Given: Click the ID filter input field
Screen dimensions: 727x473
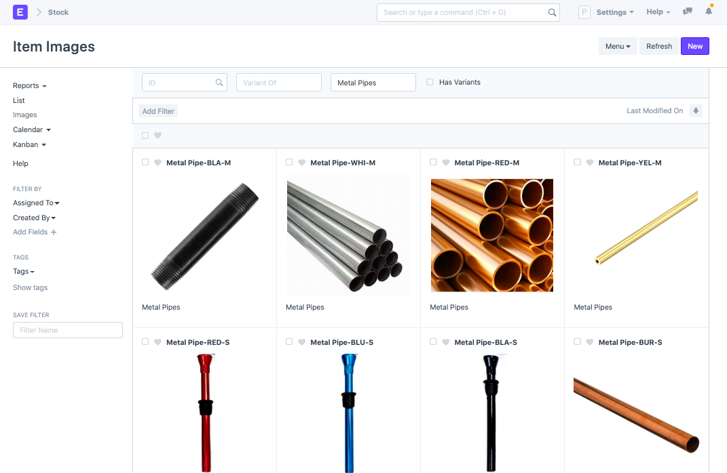Looking at the screenshot, I should pyautogui.click(x=185, y=83).
